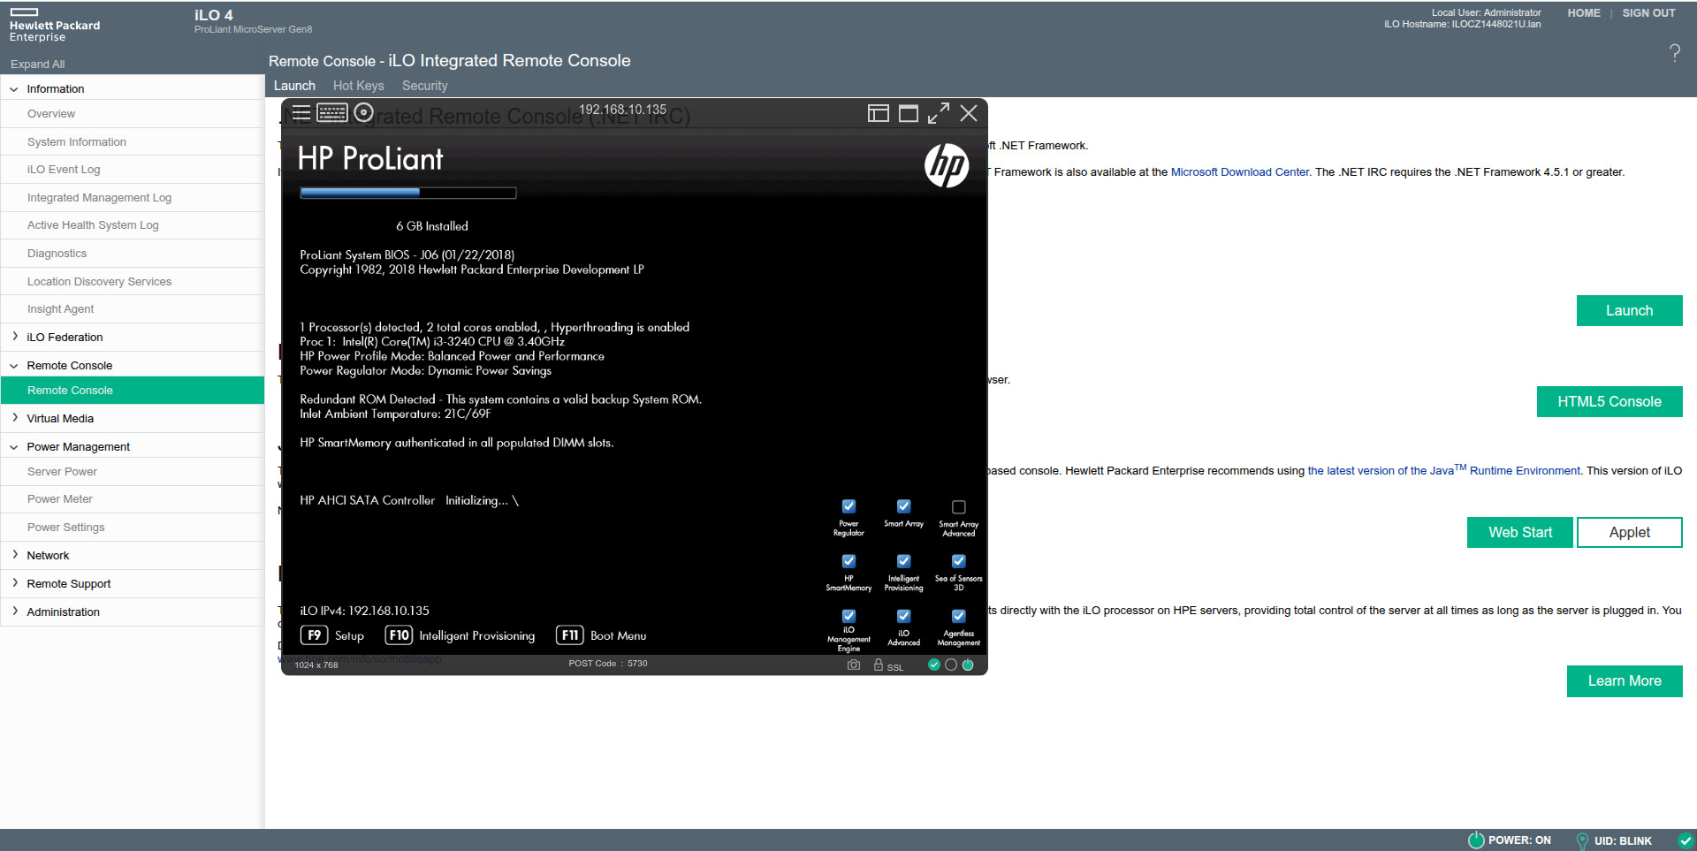Screen dimensions: 1697x851
Task: Click the Web Start button
Action: click(1520, 532)
